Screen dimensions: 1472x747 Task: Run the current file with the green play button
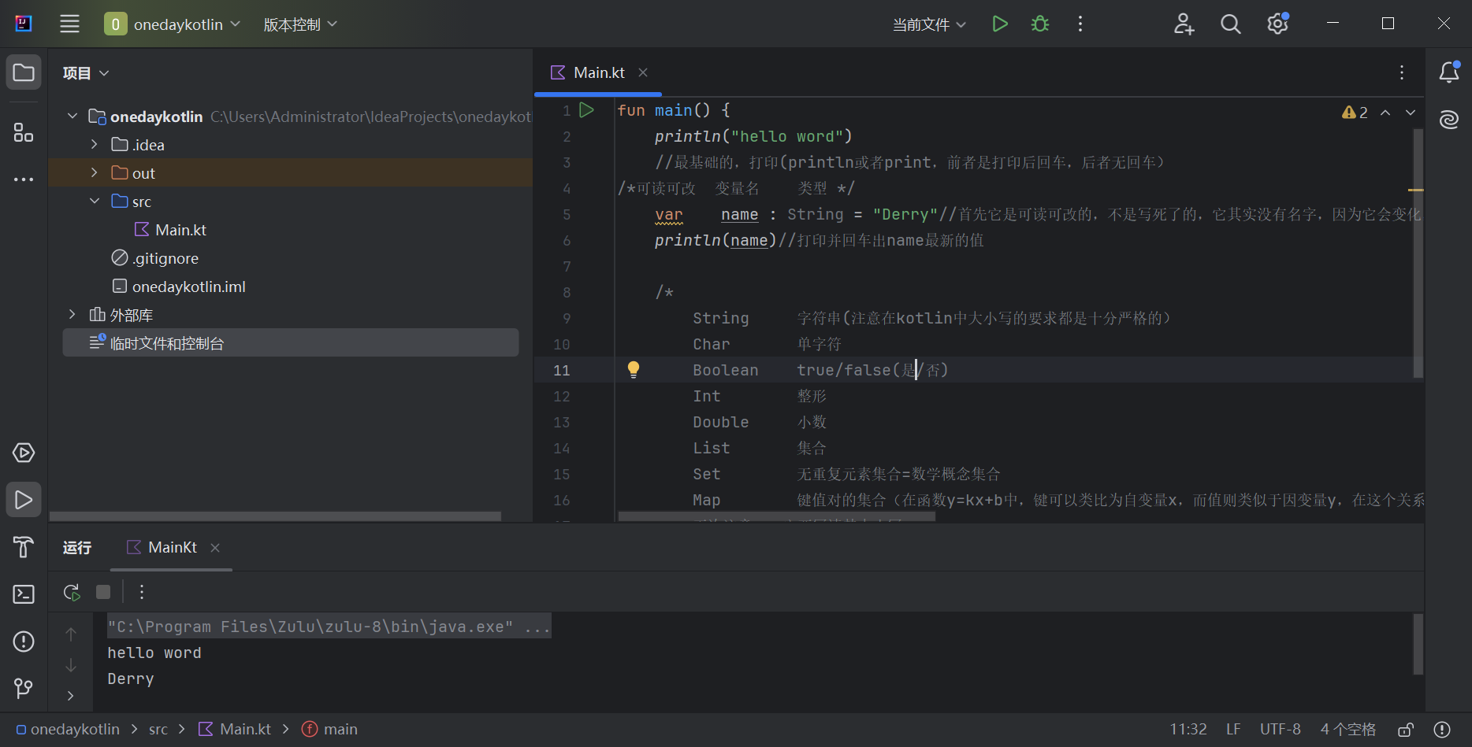tap(1000, 24)
